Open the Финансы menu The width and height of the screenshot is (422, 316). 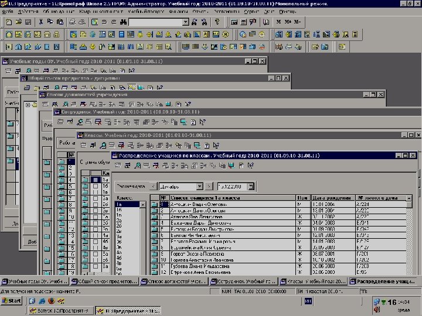(x=178, y=12)
